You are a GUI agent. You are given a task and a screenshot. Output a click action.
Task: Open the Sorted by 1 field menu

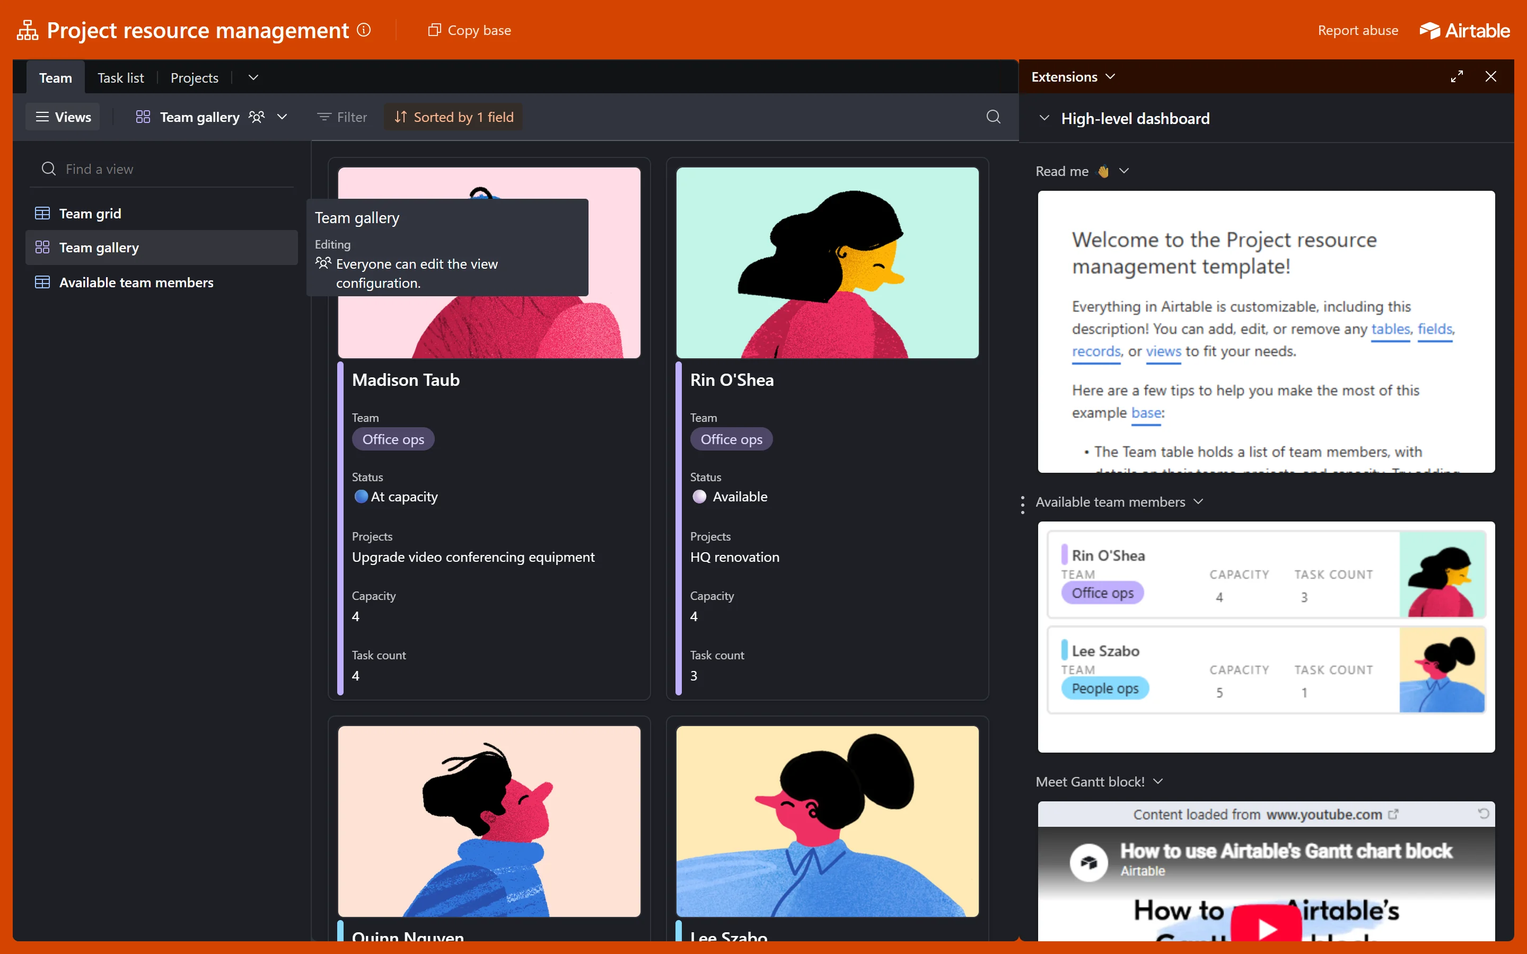pyautogui.click(x=453, y=117)
